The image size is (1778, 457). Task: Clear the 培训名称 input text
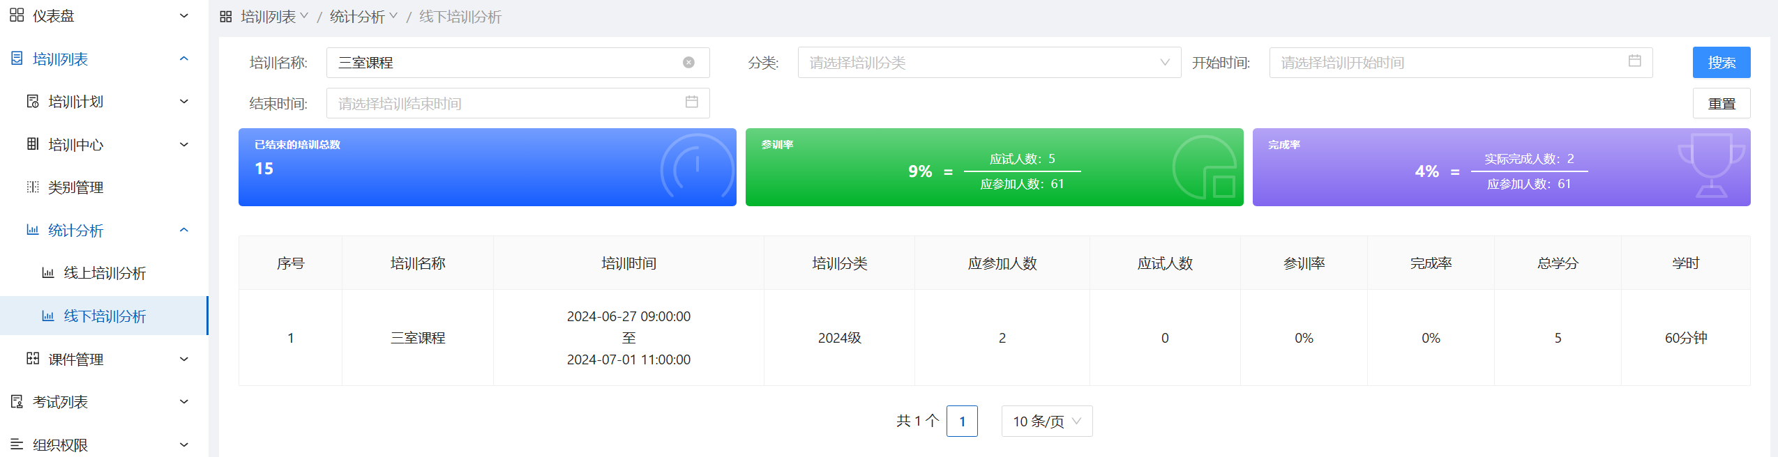click(688, 63)
